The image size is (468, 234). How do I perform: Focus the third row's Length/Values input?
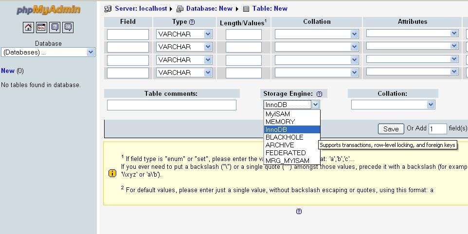244,60
